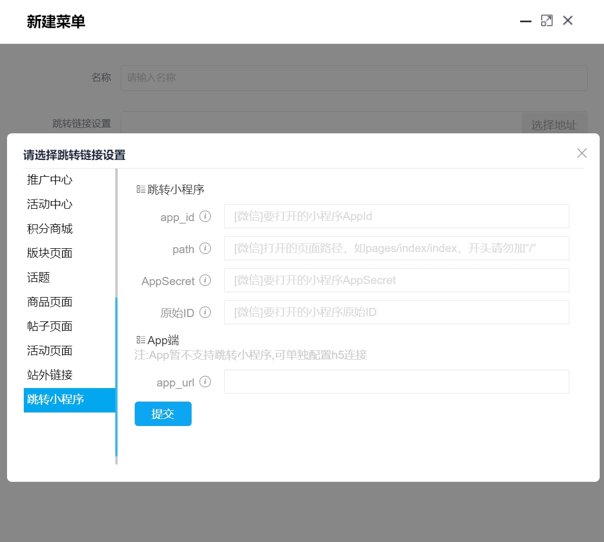
Task: Click the info icon beside 原始ID
Action: (x=205, y=312)
